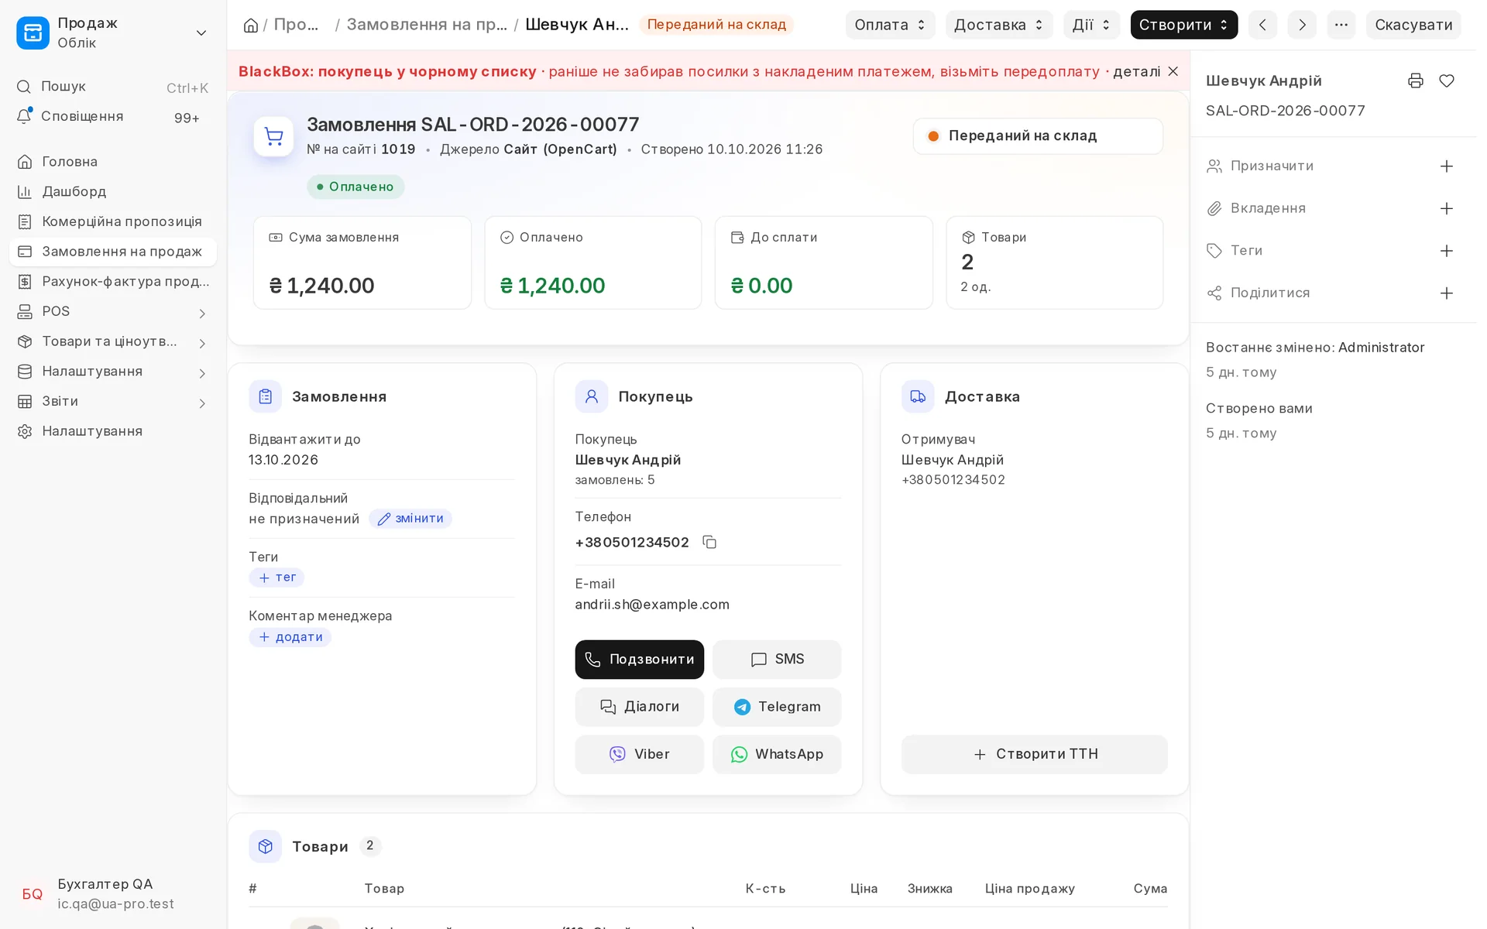Open Створити create dropdown
Image resolution: width=1487 pixels, height=929 pixels.
[x=1183, y=25]
